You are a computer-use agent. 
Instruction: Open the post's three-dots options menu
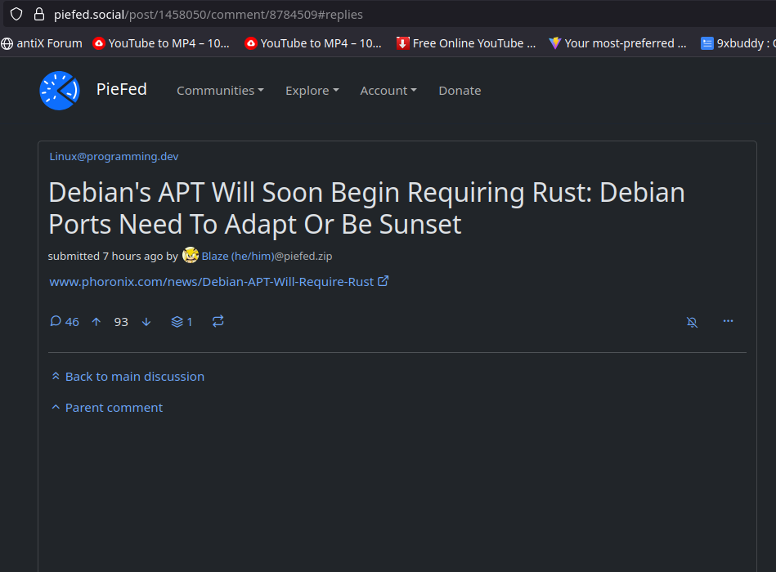(x=728, y=321)
